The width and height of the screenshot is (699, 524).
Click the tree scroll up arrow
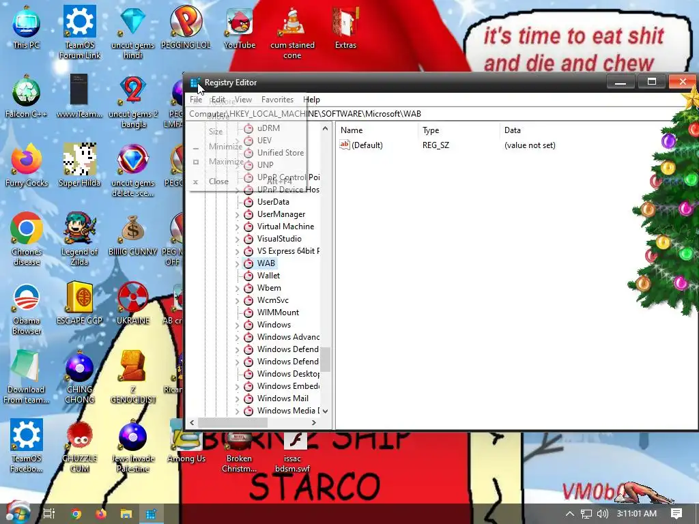pyautogui.click(x=326, y=129)
